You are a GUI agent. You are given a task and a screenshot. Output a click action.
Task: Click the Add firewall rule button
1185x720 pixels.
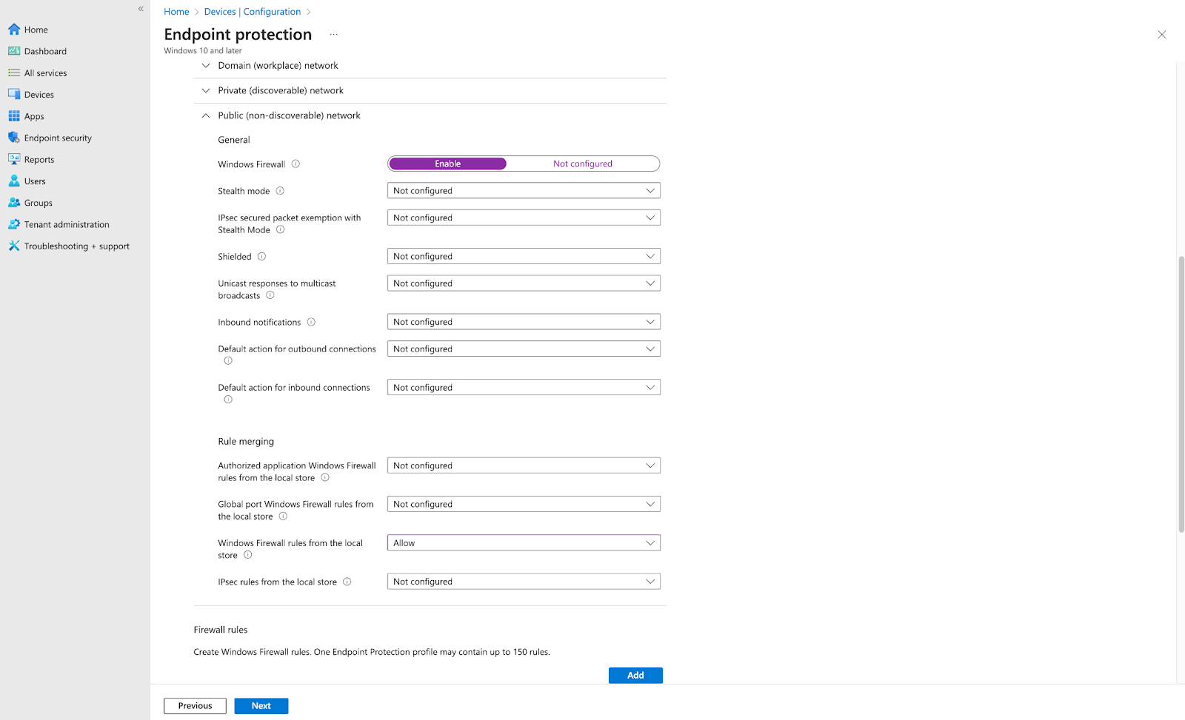[635, 675]
